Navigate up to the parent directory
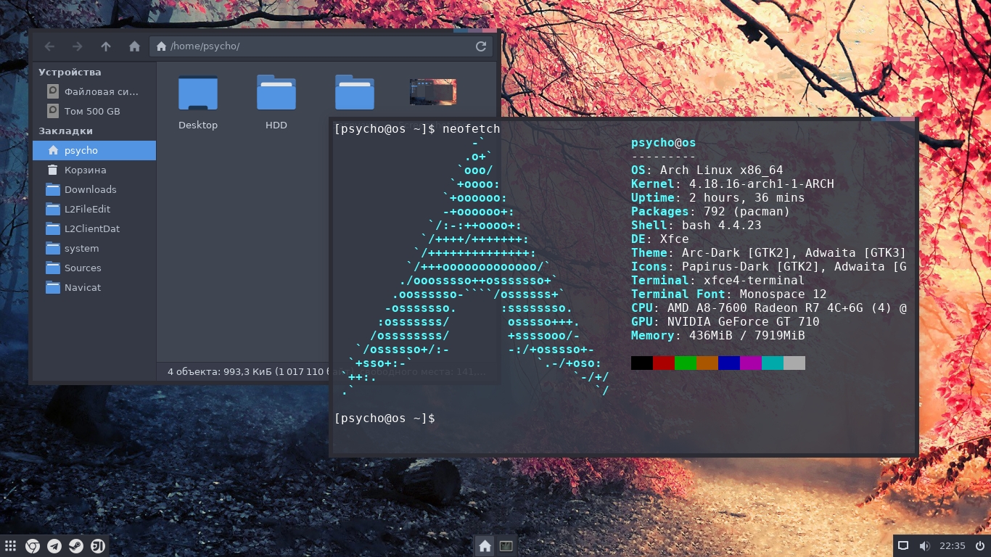The height and width of the screenshot is (557, 991). pyautogui.click(x=106, y=46)
